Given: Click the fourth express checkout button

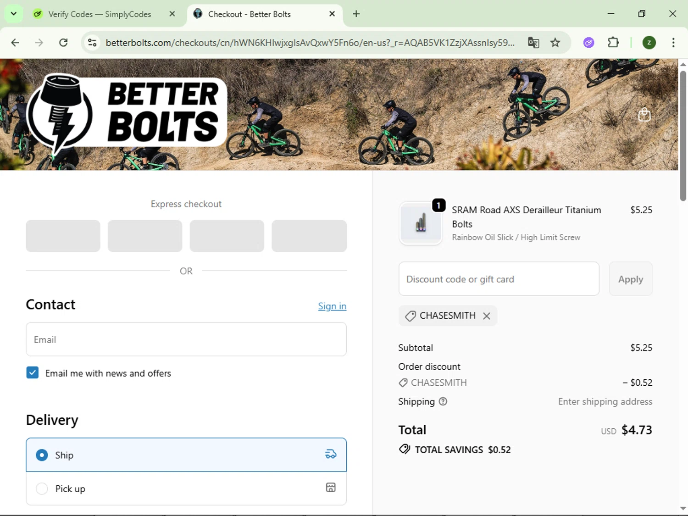Looking at the screenshot, I should (x=309, y=236).
